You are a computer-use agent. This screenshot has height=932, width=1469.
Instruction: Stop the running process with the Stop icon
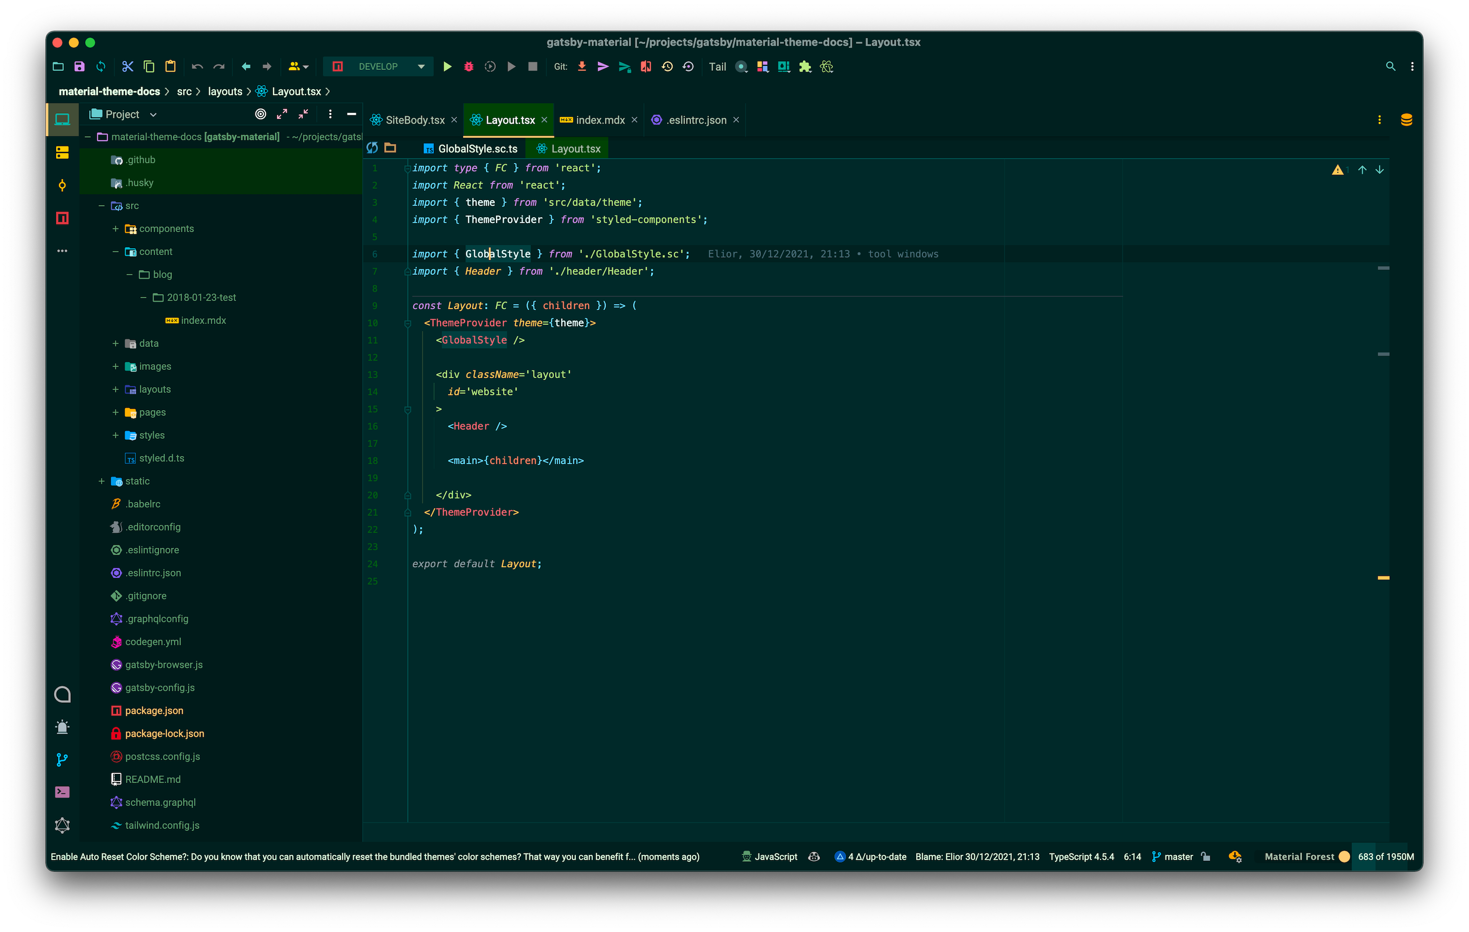coord(533,66)
